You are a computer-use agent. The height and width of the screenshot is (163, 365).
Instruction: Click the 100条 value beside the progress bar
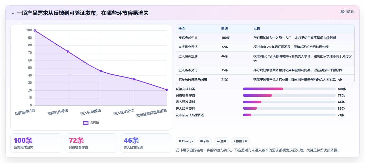tap(342, 89)
